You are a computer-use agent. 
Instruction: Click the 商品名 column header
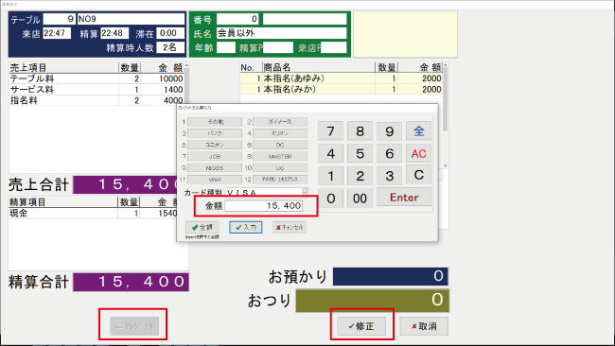point(319,67)
